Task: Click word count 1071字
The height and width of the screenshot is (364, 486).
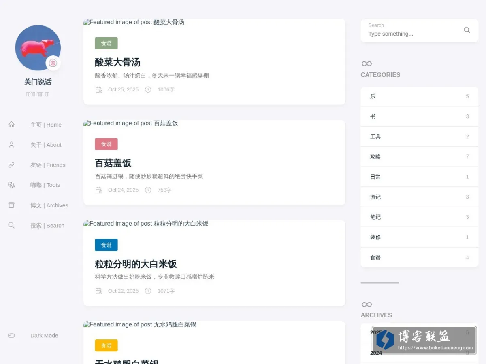Action: coord(166,291)
